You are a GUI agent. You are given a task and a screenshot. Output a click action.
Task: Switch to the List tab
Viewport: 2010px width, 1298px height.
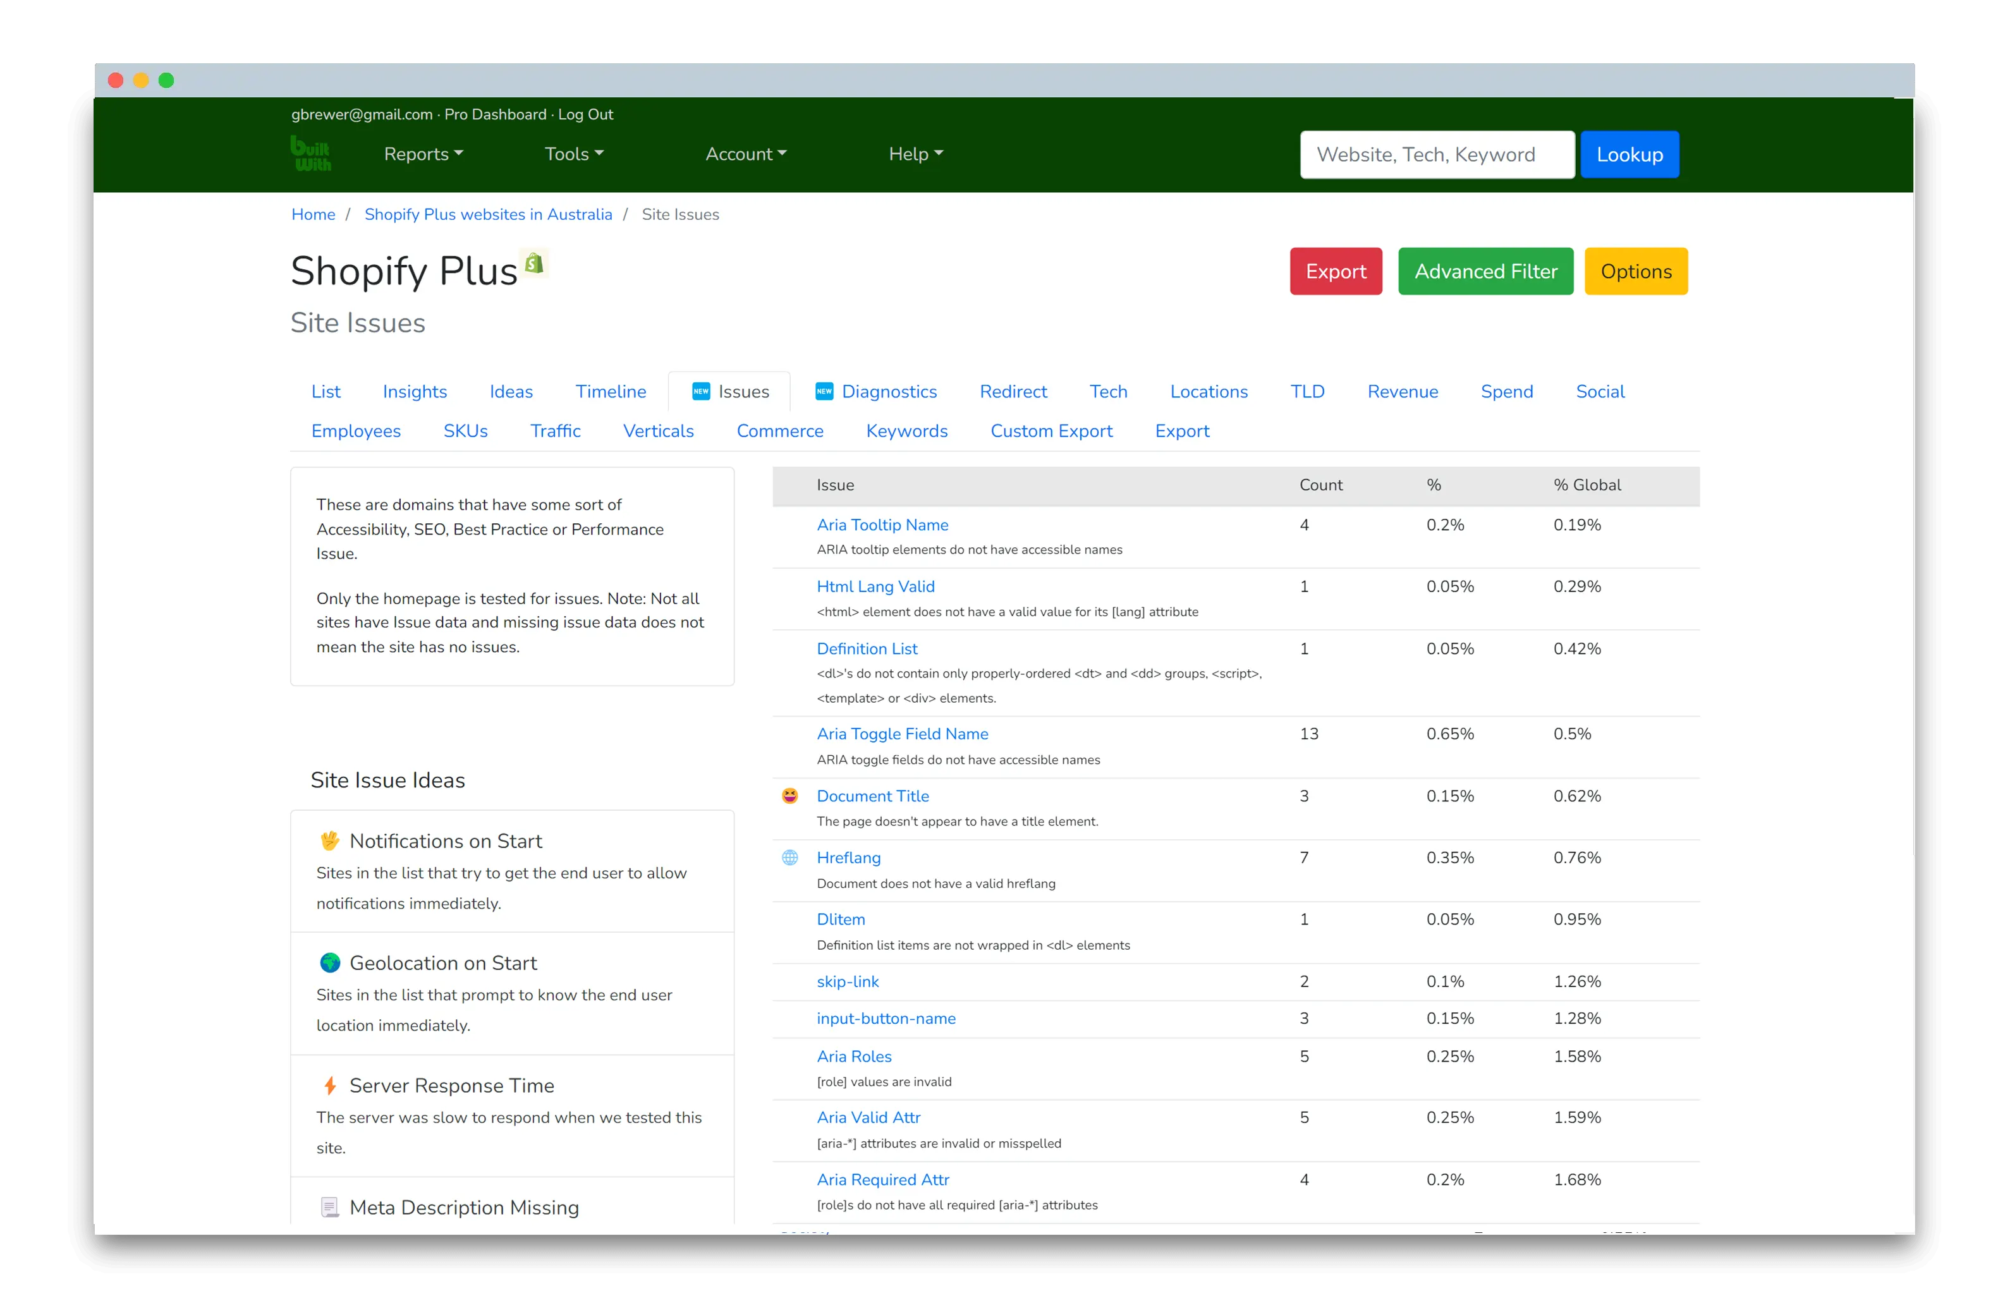[326, 391]
